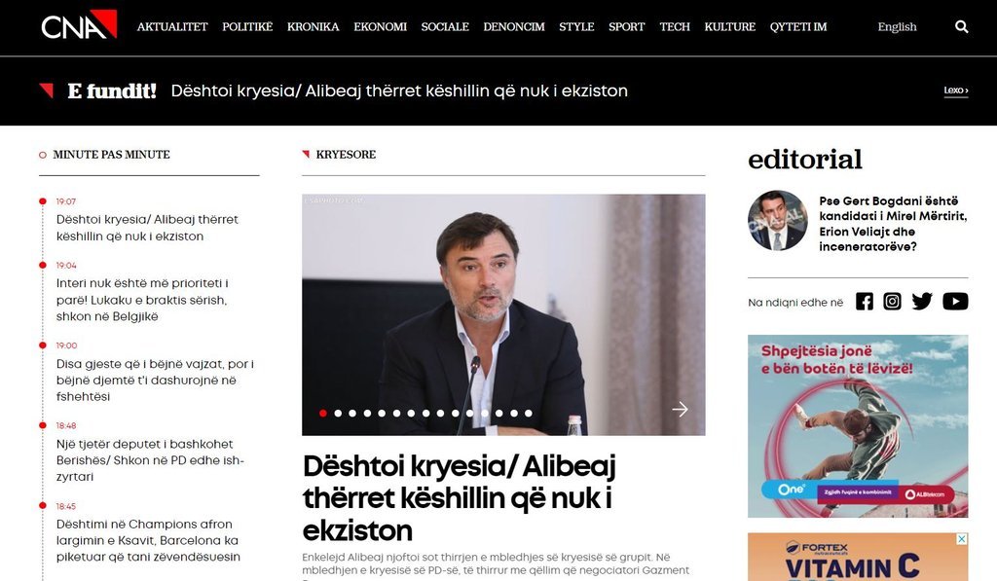The width and height of the screenshot is (997, 581).
Task: Open editorial about Gert Bogdani
Action: tap(893, 224)
